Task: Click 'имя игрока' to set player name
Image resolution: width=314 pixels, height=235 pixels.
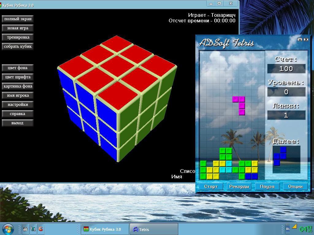Action: pos(17,95)
